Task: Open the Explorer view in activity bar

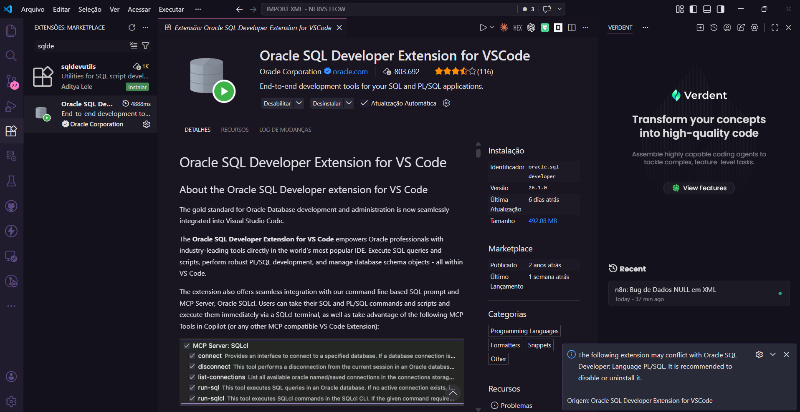Action: [11, 31]
